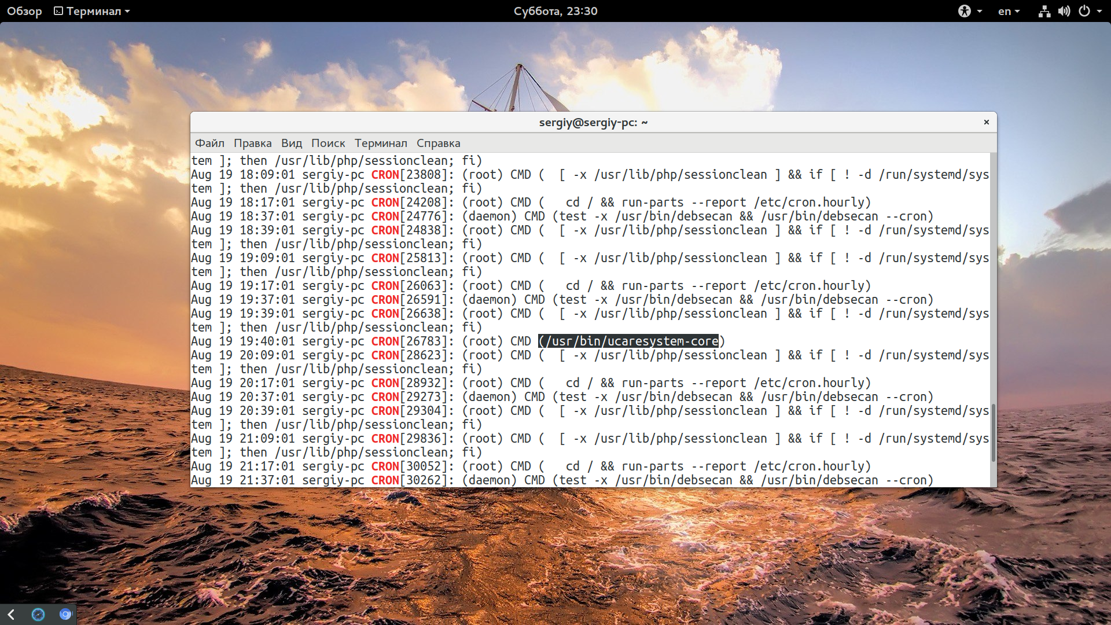Click the terminal vertical scrollbar handle
This screenshot has height=625, width=1111.
pos(993,432)
